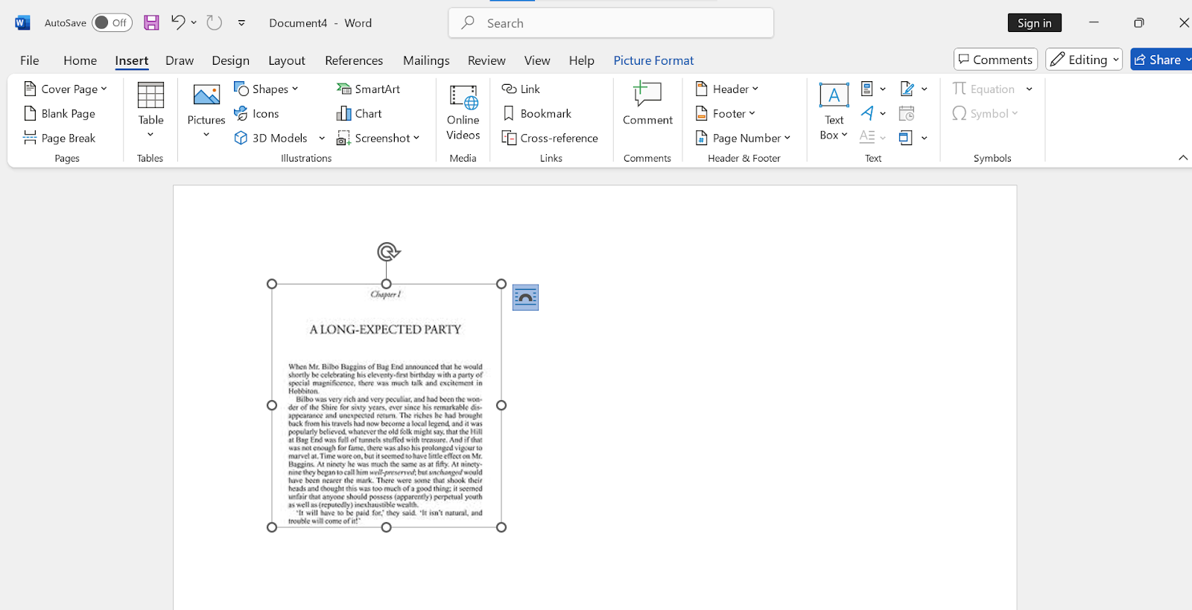Open the References tab
Image resolution: width=1192 pixels, height=610 pixels.
(x=354, y=60)
